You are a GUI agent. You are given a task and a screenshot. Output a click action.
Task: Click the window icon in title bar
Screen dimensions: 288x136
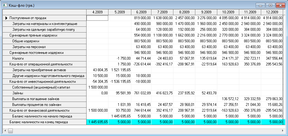pos(5,5)
